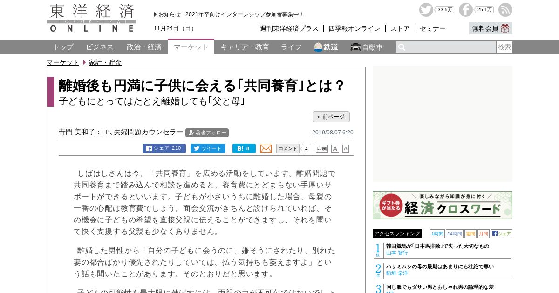The width and height of the screenshot is (559, 293).
Task: Select smaller font size A icon
Action: pos(346,148)
